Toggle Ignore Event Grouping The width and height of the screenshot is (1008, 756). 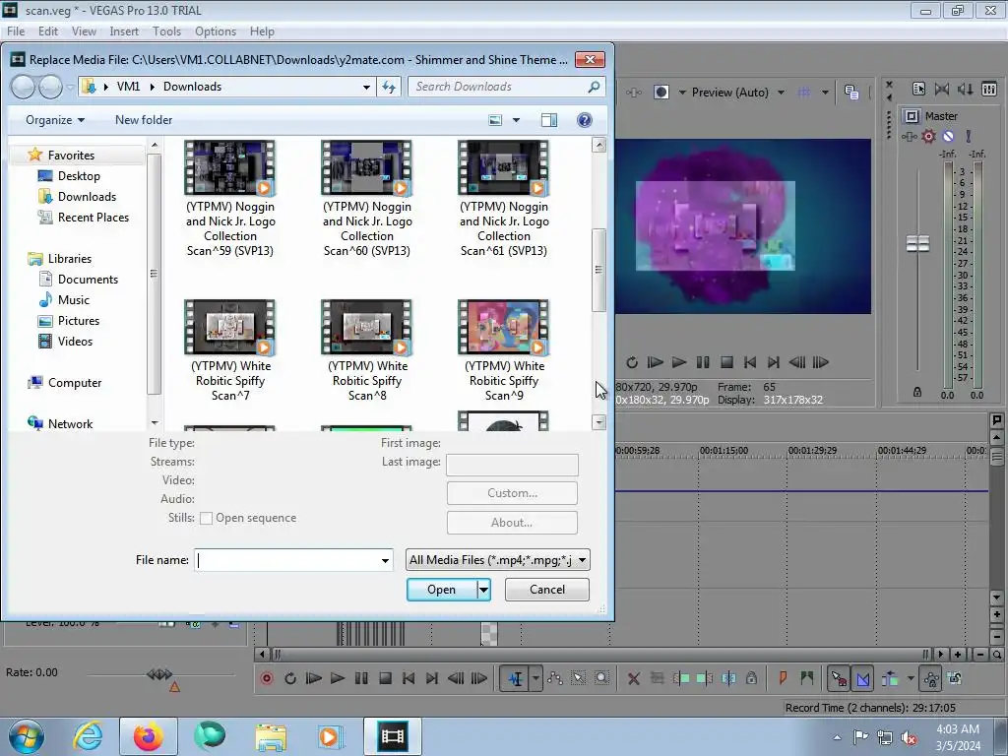click(x=955, y=678)
